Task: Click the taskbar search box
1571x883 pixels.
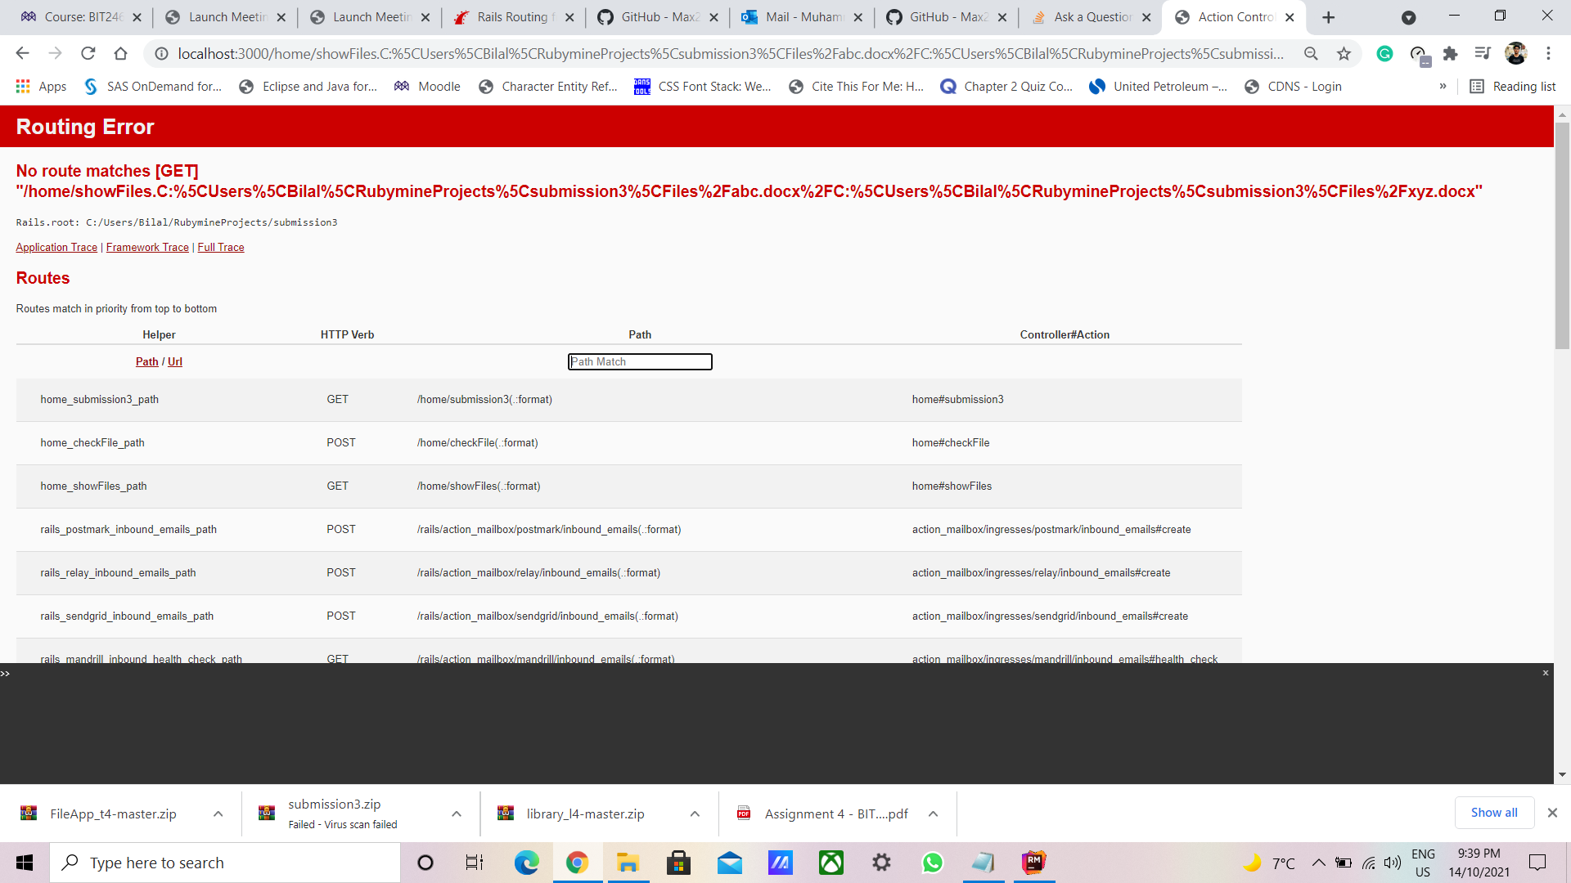Action: click(226, 863)
